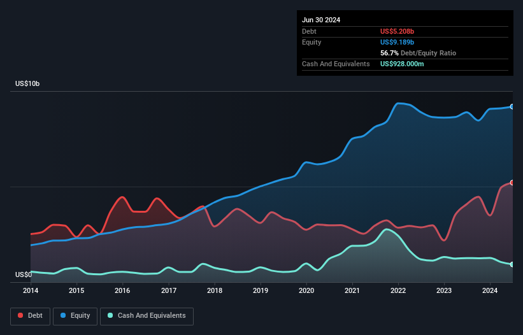Viewport: 523px width, 335px height.
Task: Select the Equity endpoint marker on chart
Action: (x=512, y=106)
